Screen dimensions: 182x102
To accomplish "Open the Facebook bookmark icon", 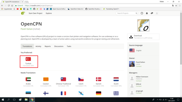I will click(24, 9).
